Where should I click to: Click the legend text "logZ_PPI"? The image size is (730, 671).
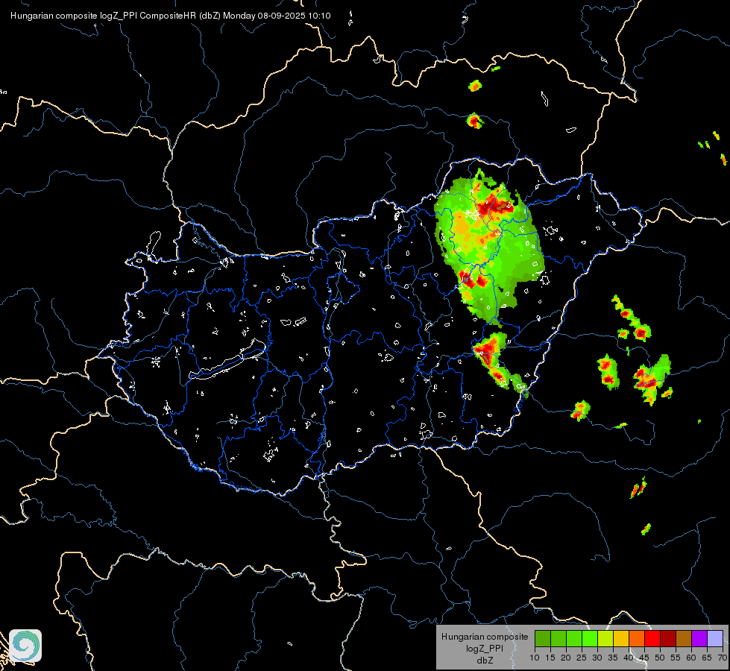click(x=485, y=648)
